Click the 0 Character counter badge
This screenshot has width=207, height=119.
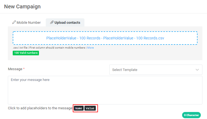(191, 115)
